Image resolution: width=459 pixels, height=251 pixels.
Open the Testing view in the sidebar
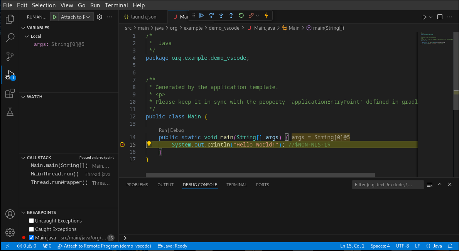[x=10, y=112]
